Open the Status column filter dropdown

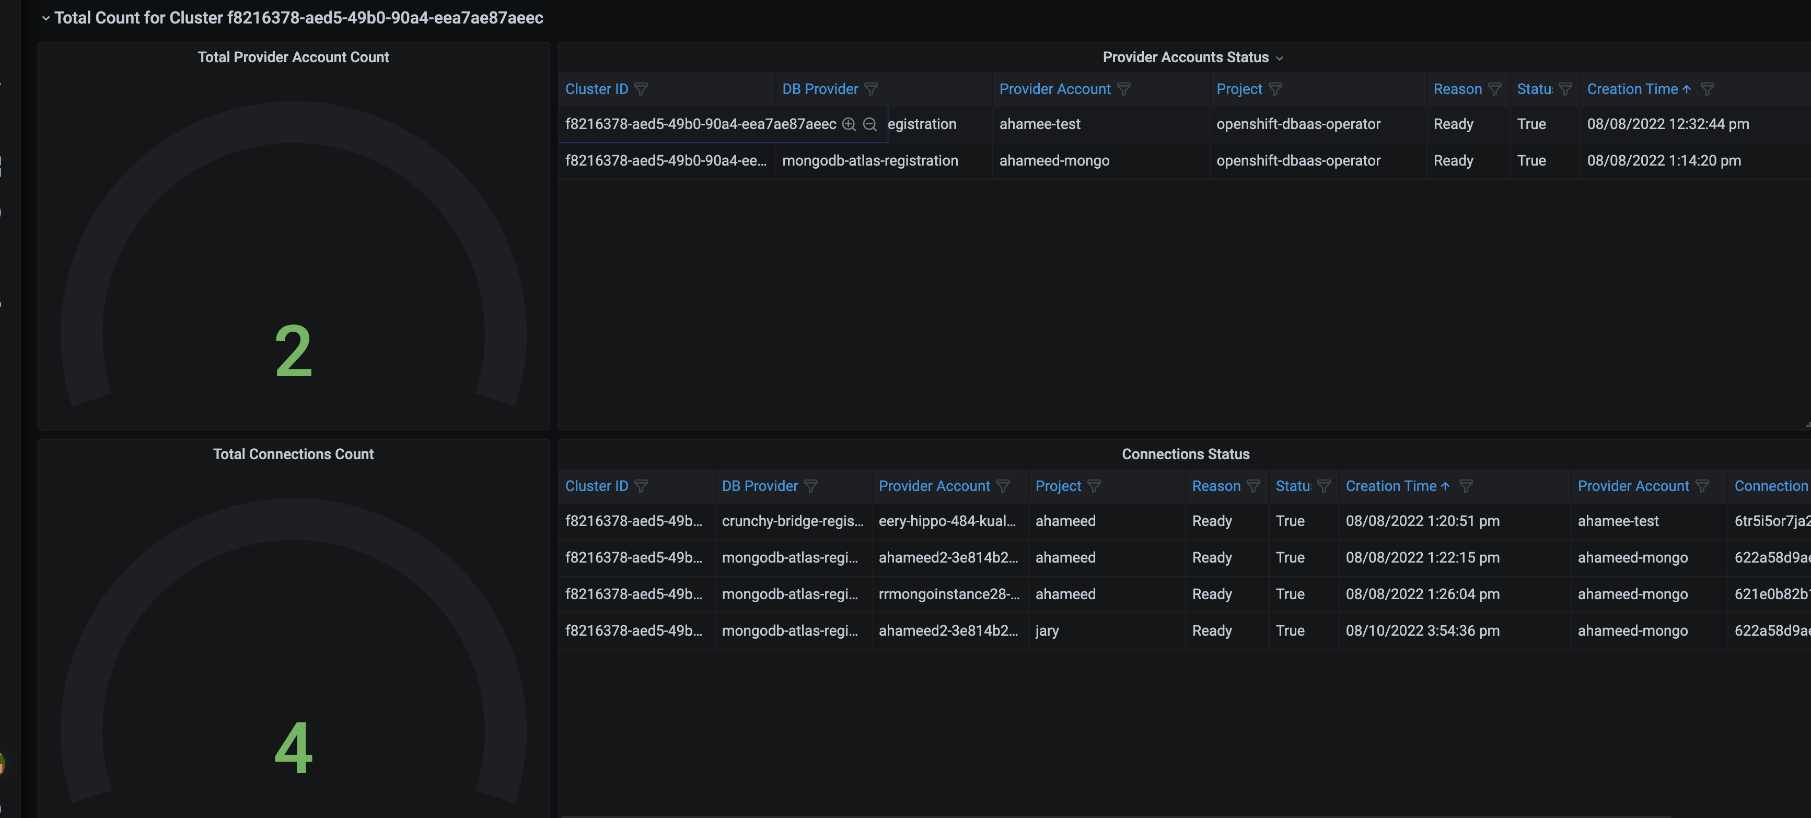click(x=1565, y=89)
